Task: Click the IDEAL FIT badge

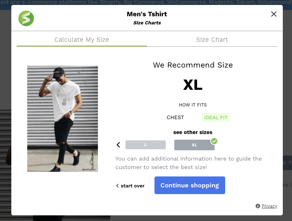Action: tap(216, 118)
